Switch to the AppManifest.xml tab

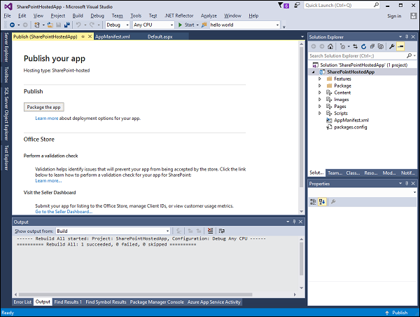112,36
